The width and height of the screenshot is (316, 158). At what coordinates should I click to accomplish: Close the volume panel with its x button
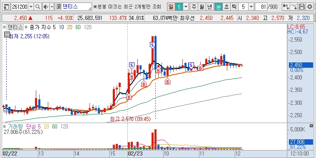[x=311, y=126]
